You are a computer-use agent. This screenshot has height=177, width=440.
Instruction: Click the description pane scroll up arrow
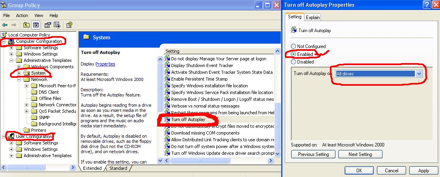160,59
